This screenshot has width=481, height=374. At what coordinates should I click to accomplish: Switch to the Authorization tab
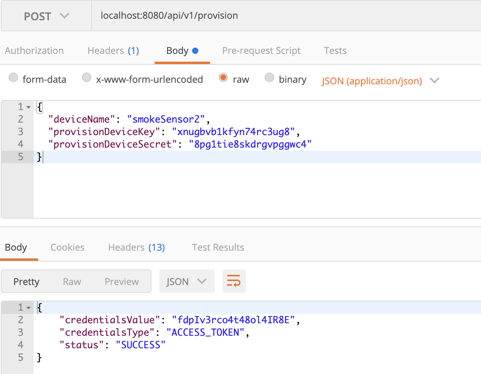click(34, 51)
